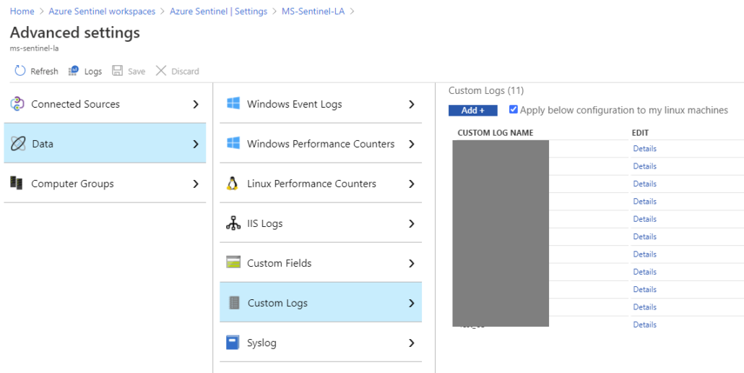Click the CUSTOM LOG NAME column header

point(496,133)
